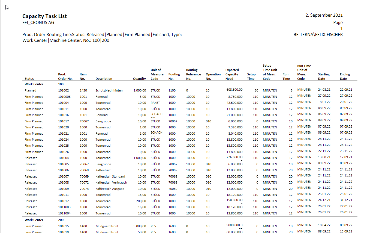Click the capacity need value 8.760.000
Screen dimensions: 370x233
pos(235,97)
